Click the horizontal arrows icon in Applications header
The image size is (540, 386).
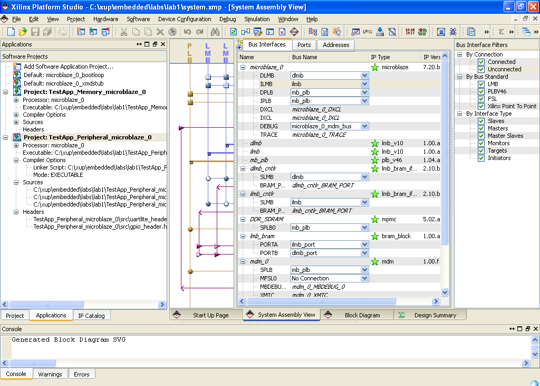pyautogui.click(x=139, y=44)
